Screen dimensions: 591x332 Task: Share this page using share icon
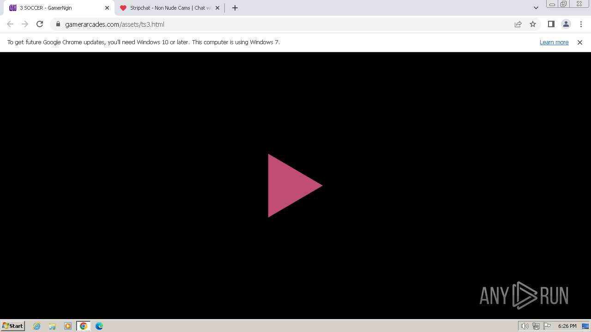518,24
